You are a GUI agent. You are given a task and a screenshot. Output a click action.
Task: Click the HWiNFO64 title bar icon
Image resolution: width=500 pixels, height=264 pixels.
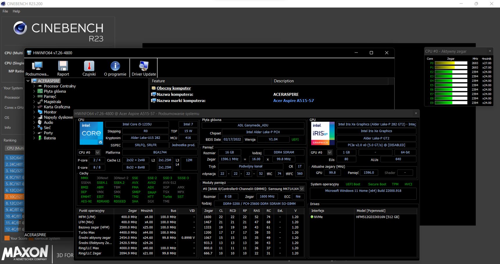[x=29, y=53]
